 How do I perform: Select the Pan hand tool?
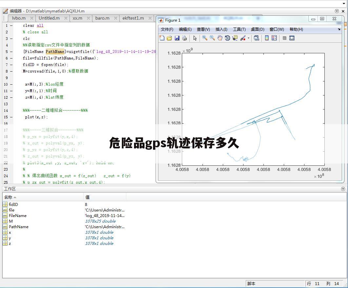point(220,38)
